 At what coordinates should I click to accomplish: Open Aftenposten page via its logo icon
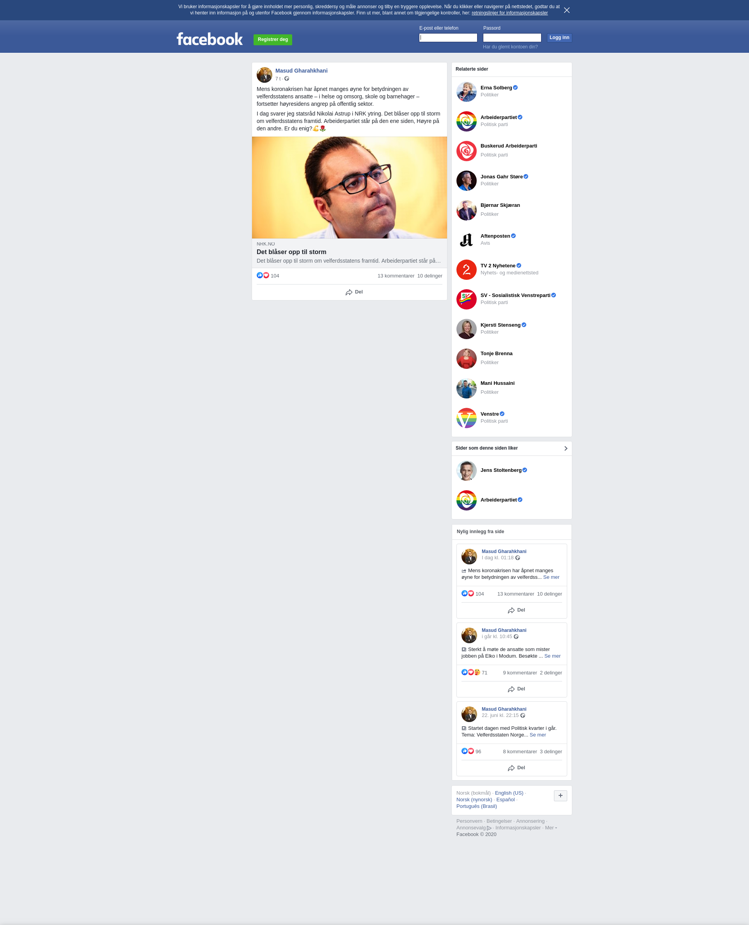tap(467, 240)
